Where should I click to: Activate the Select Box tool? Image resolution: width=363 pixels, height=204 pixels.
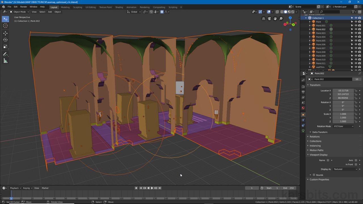tap(5, 19)
